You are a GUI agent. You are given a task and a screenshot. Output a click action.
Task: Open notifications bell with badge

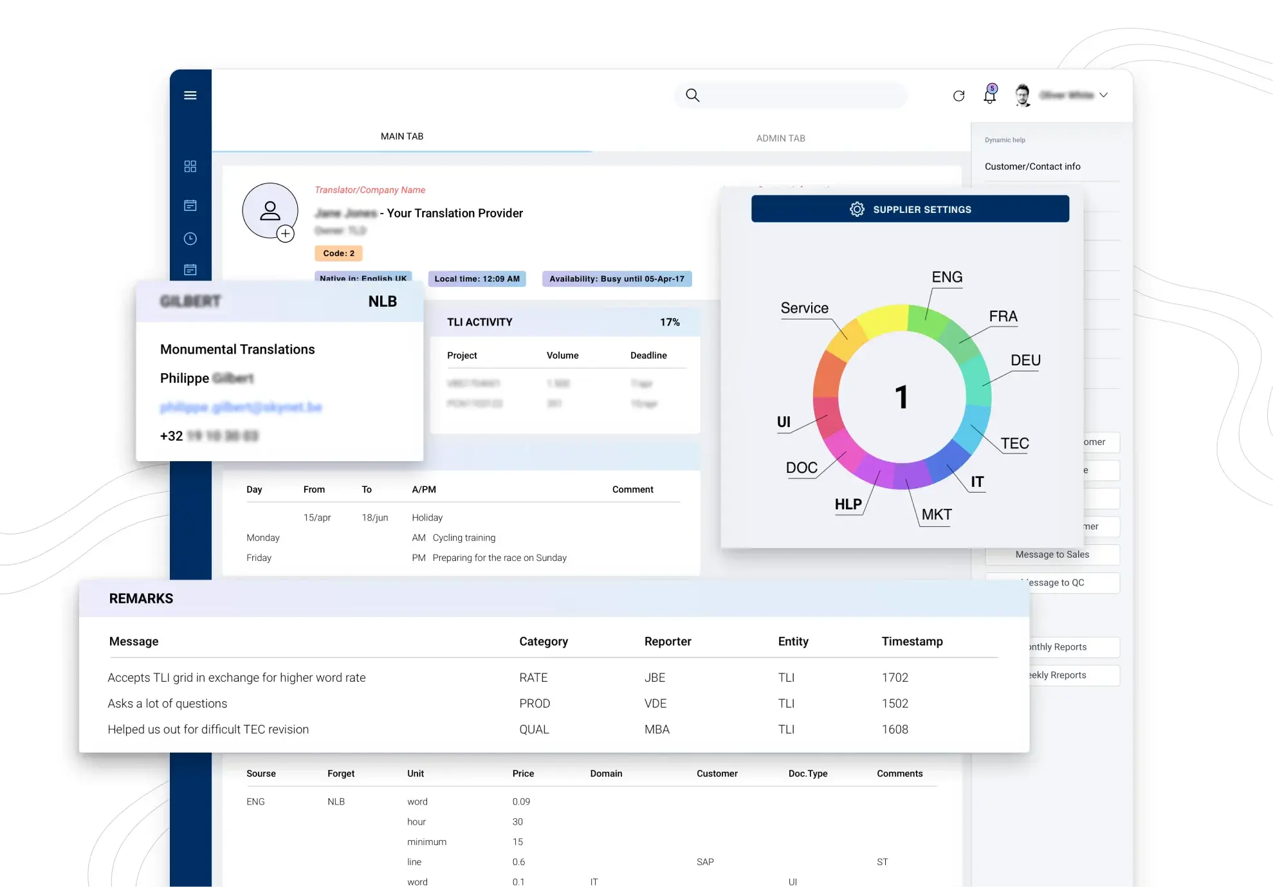pos(990,95)
